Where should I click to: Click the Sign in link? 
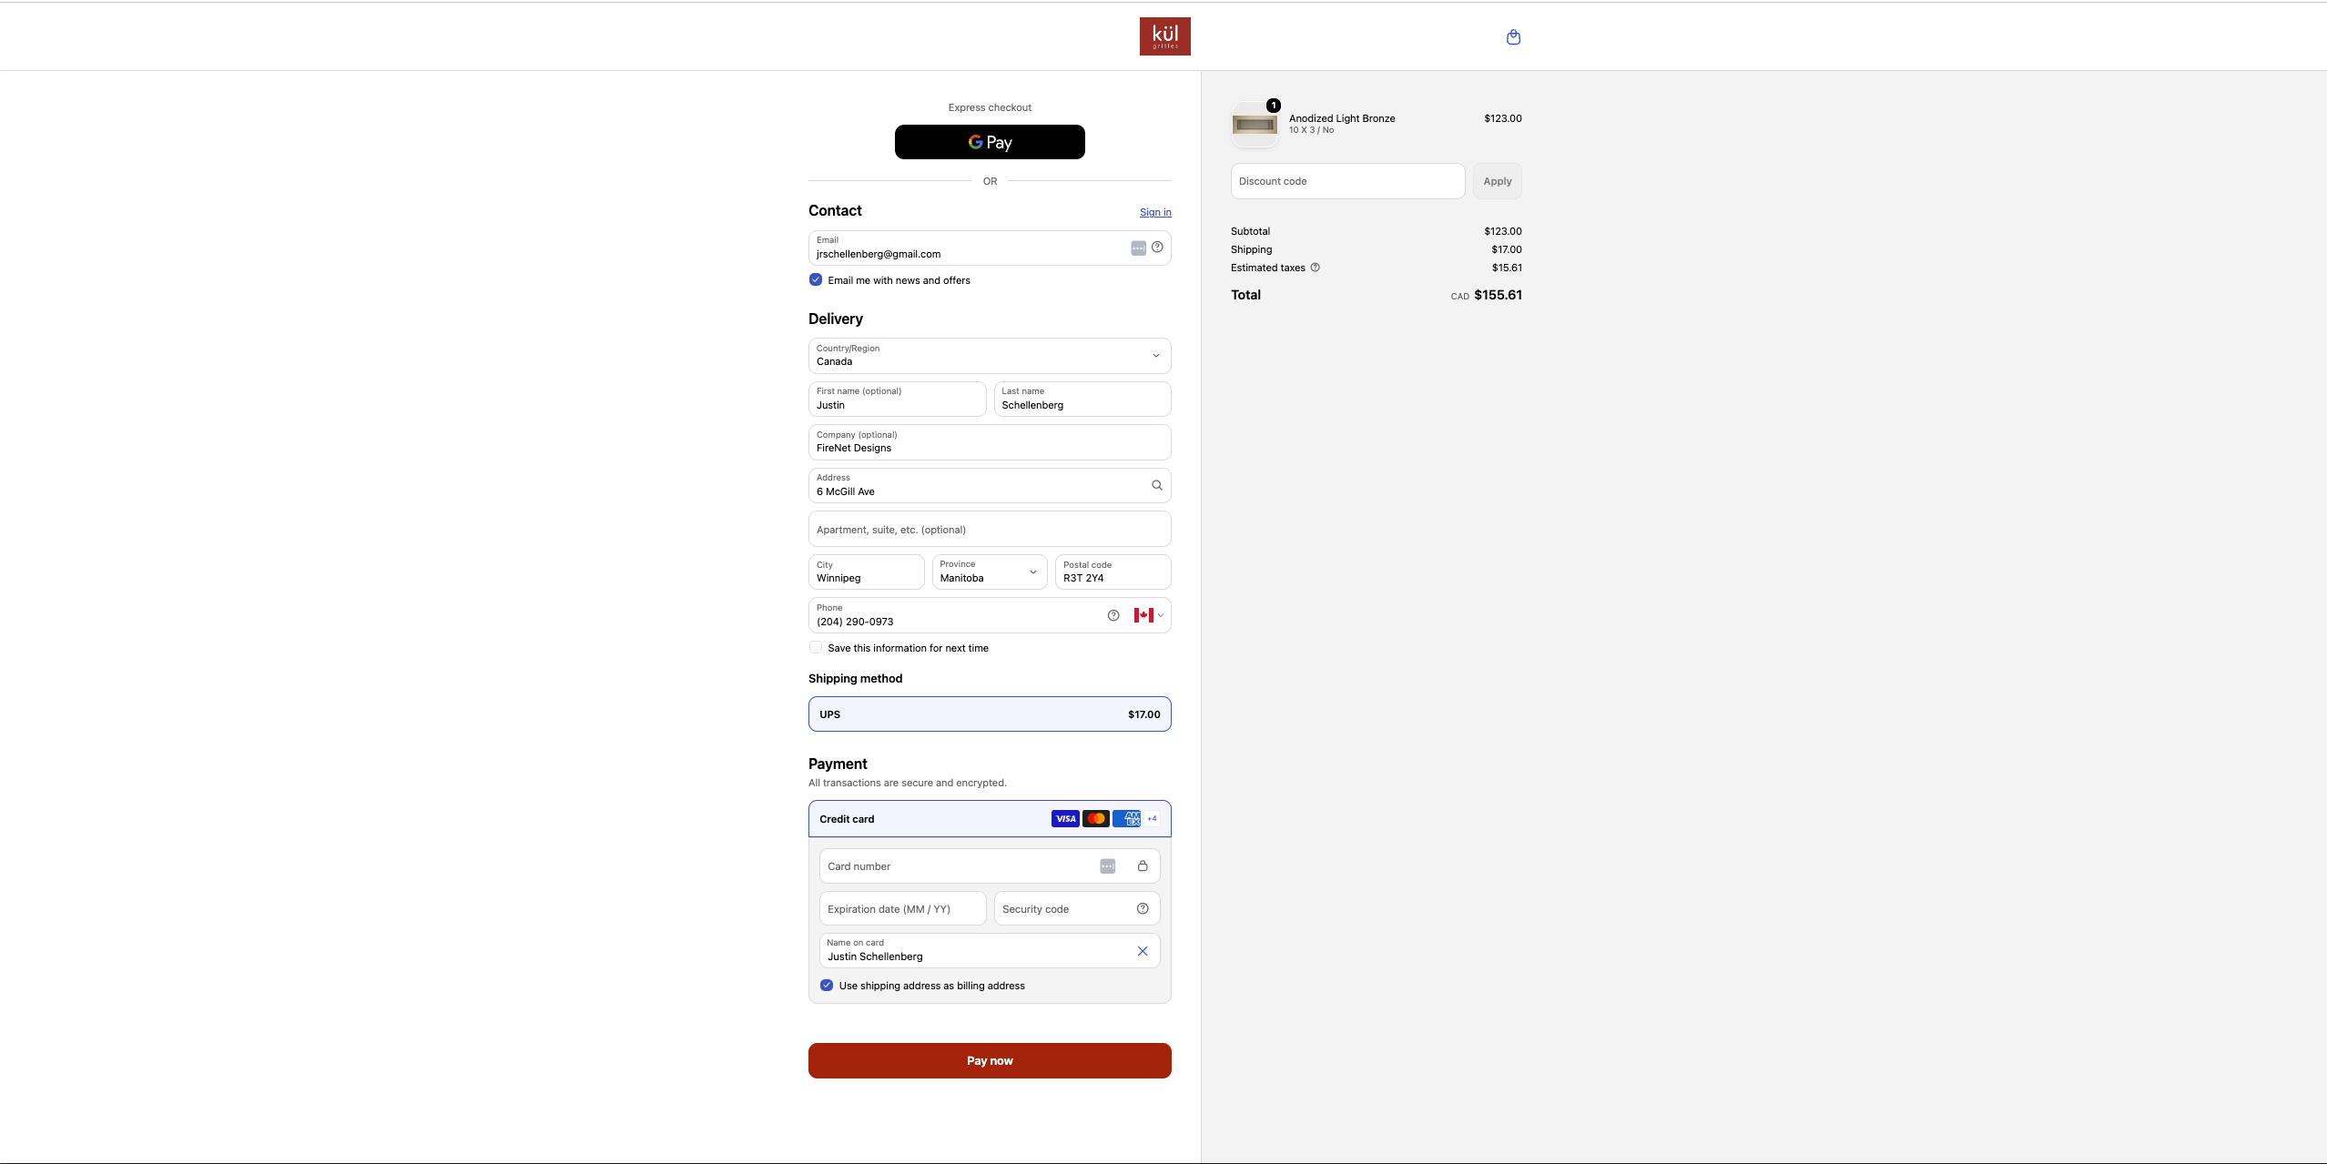coord(1155,212)
